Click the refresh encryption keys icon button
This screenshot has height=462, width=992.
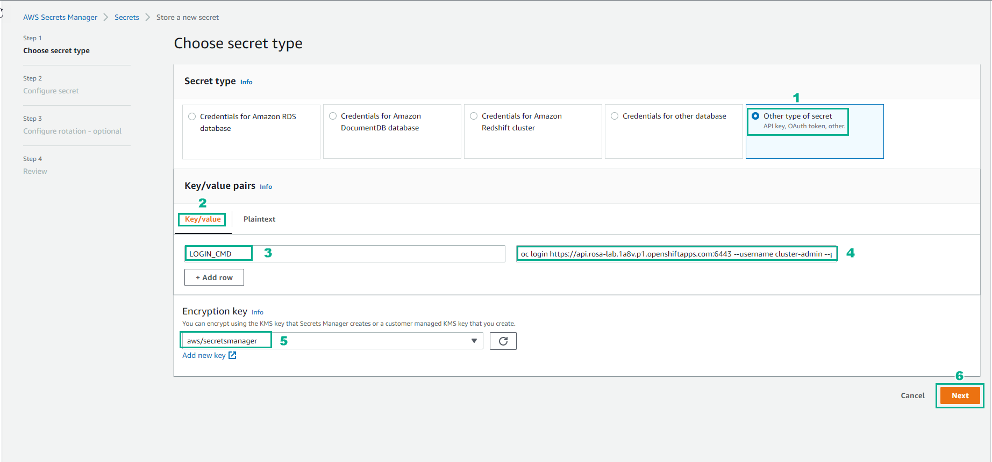(503, 341)
